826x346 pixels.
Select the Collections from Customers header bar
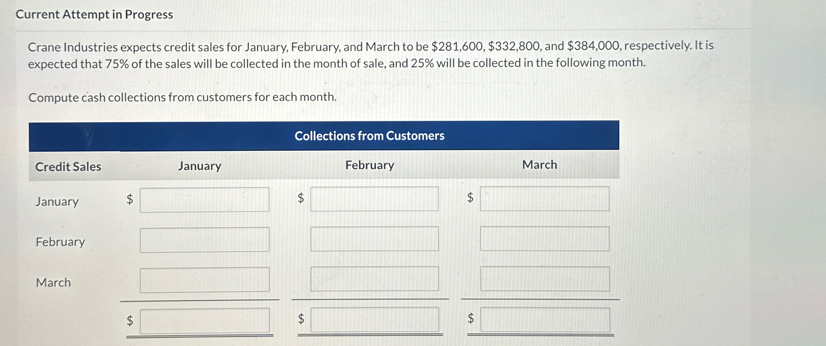370,135
